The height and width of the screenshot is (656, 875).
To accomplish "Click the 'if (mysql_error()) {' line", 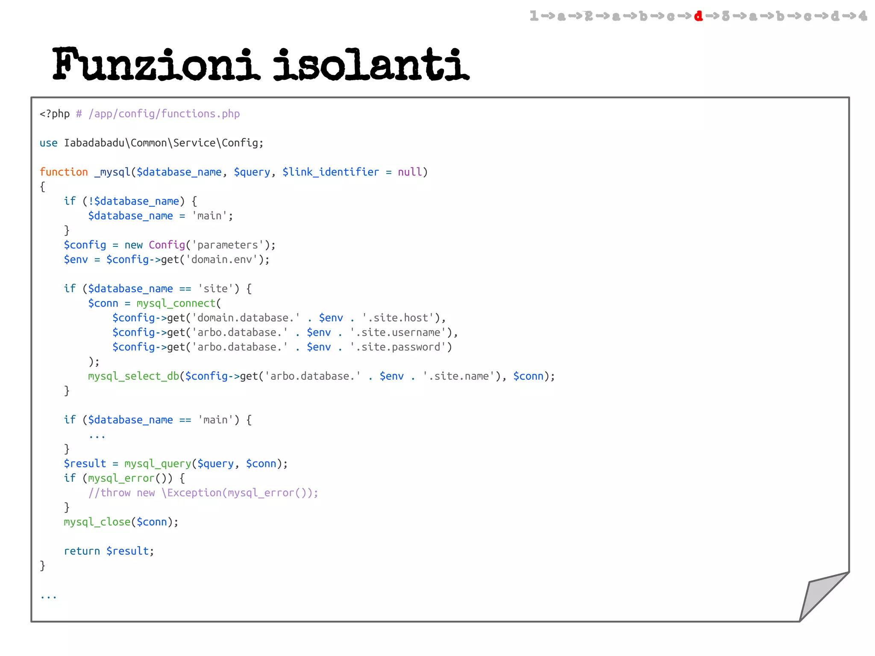I will coord(124,478).
